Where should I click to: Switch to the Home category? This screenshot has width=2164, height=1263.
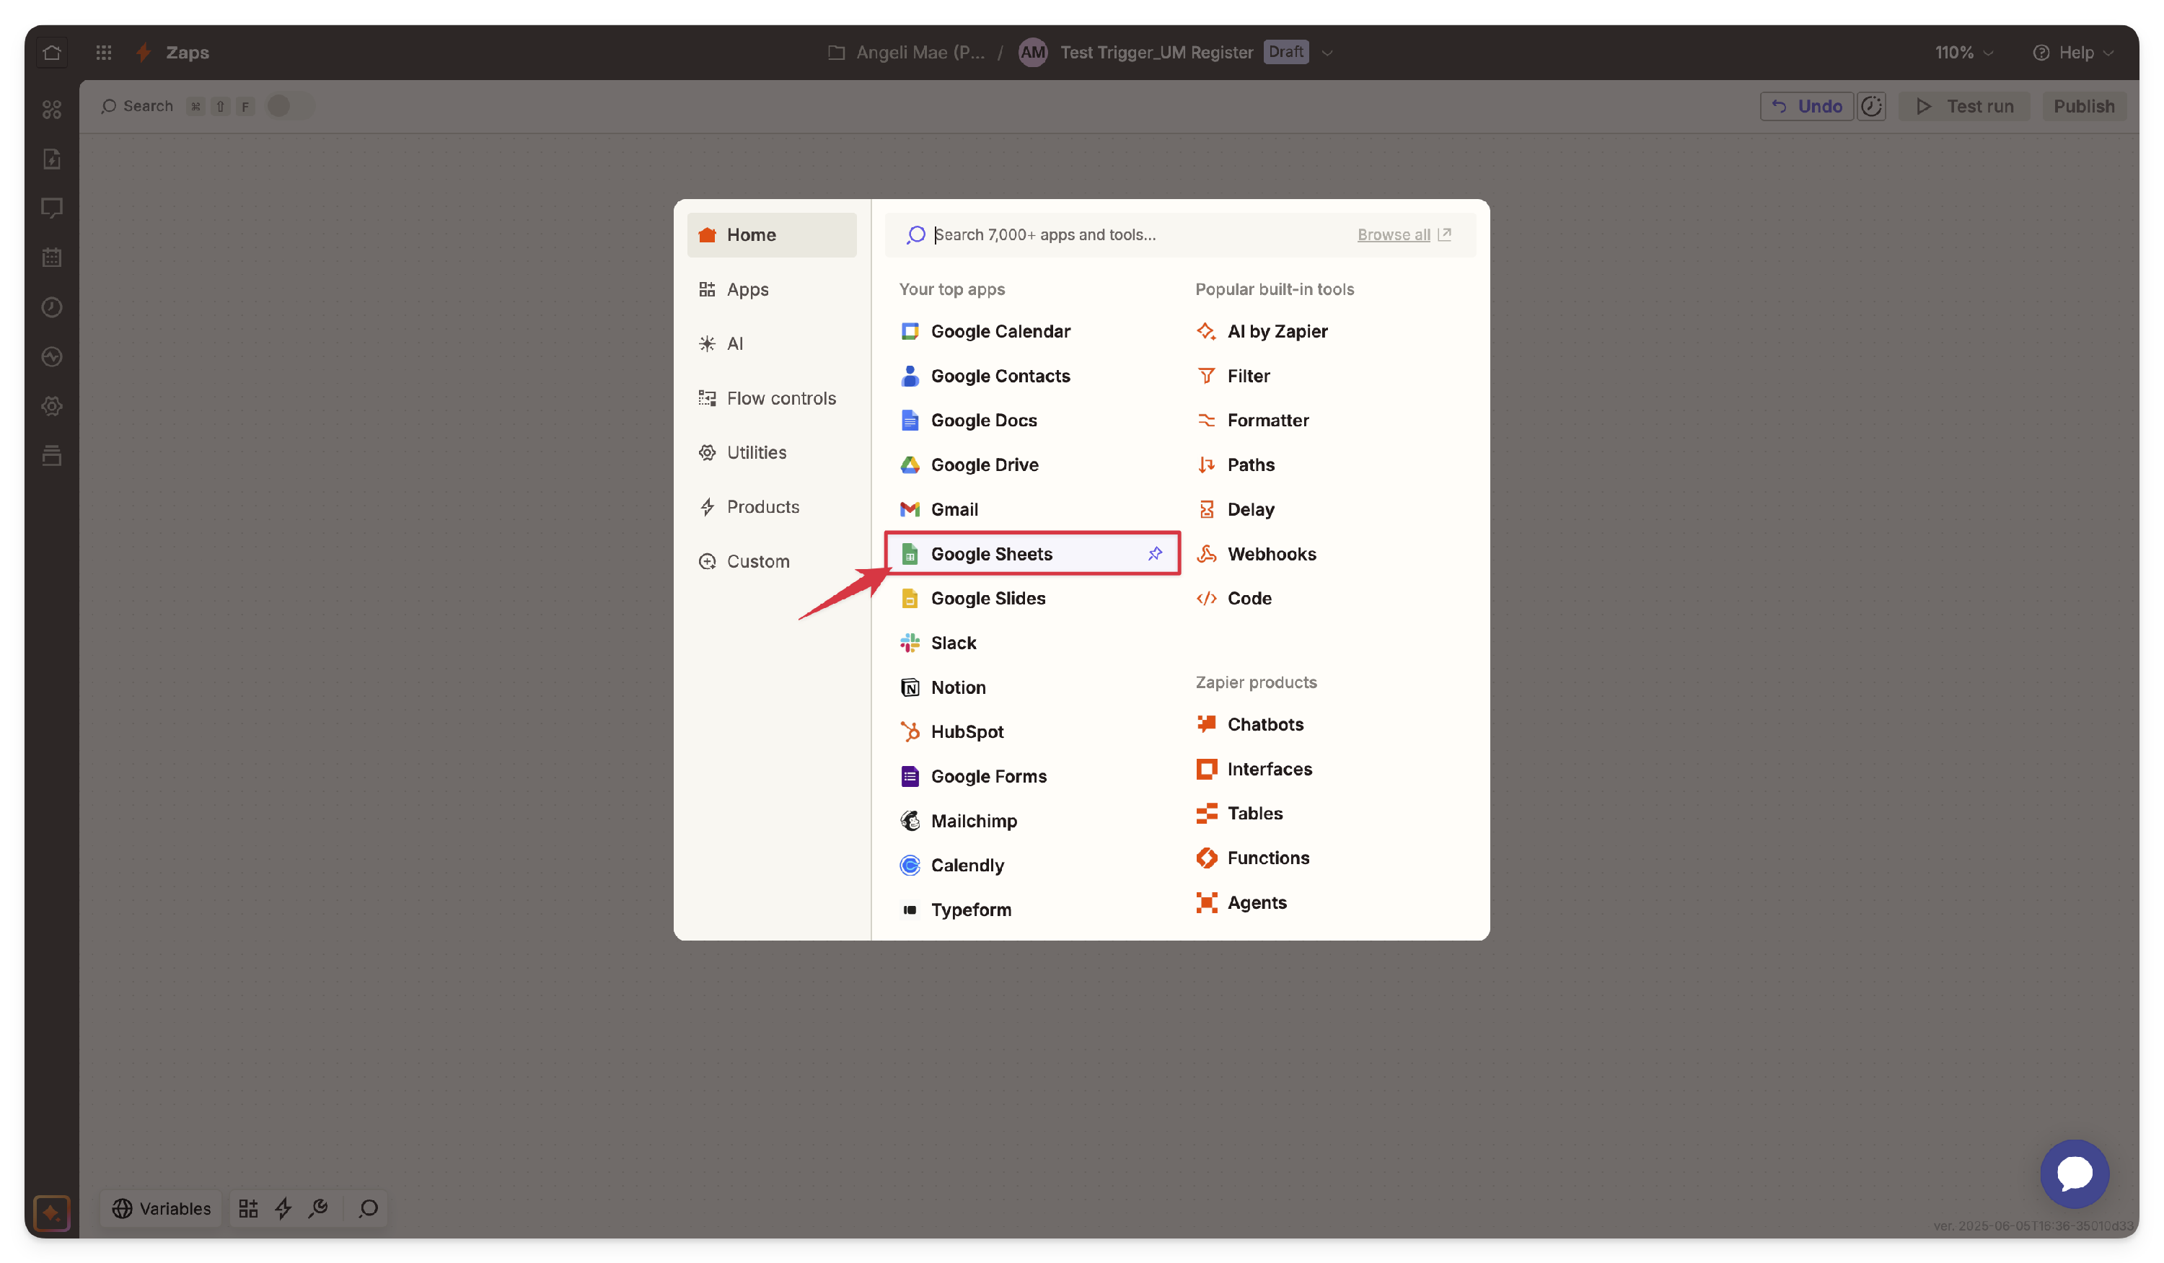(x=771, y=235)
